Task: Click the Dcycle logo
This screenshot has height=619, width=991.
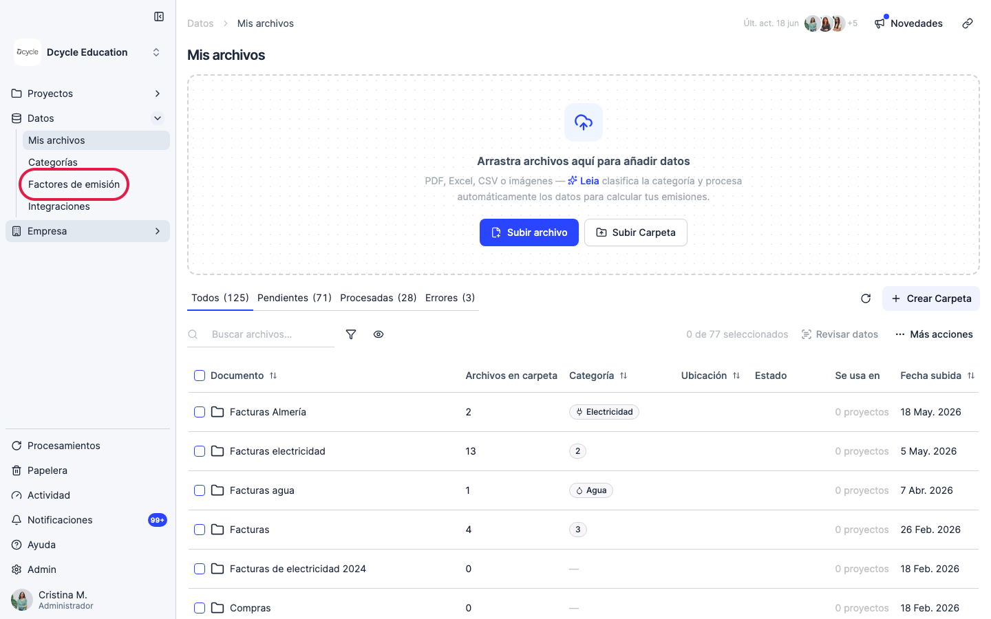Action: pyautogui.click(x=28, y=52)
